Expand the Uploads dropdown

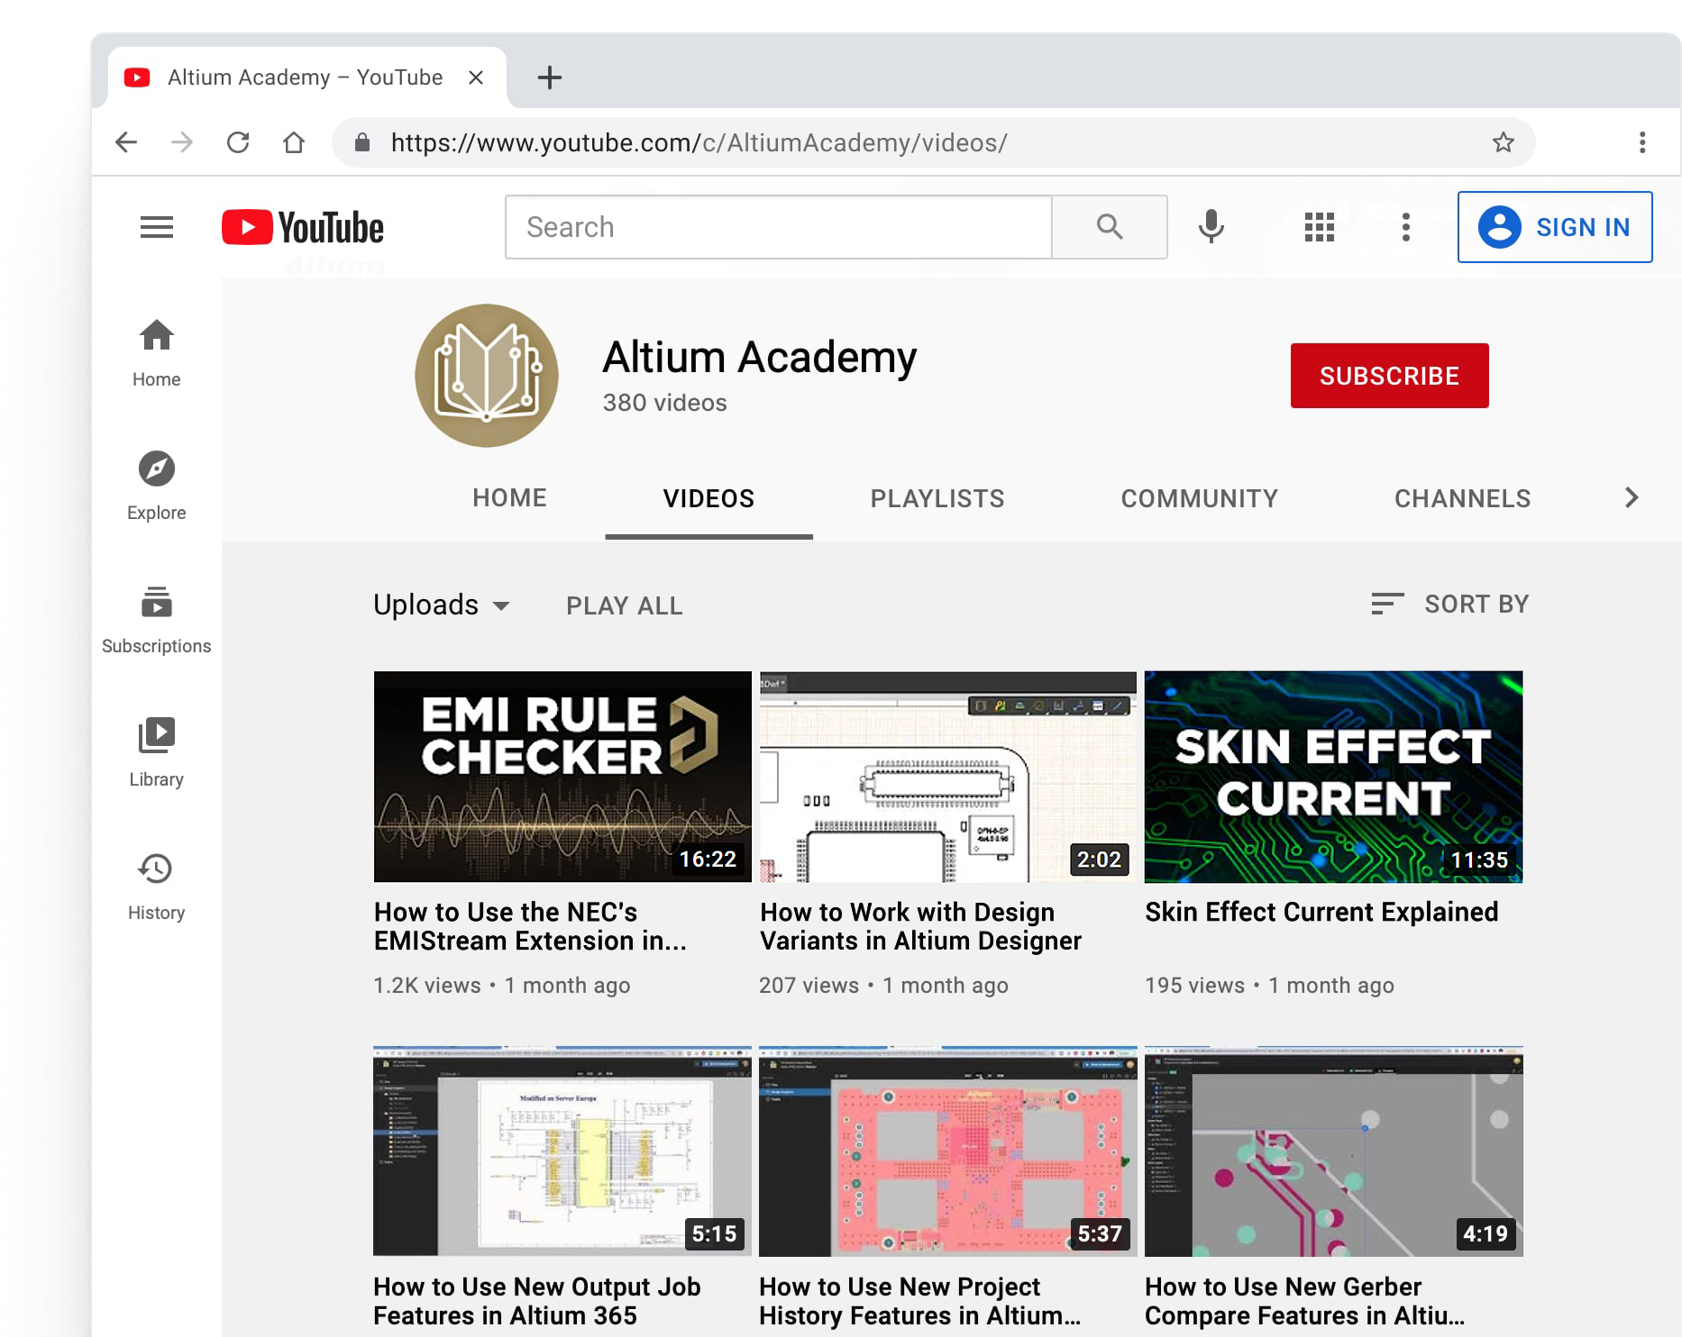442,605
